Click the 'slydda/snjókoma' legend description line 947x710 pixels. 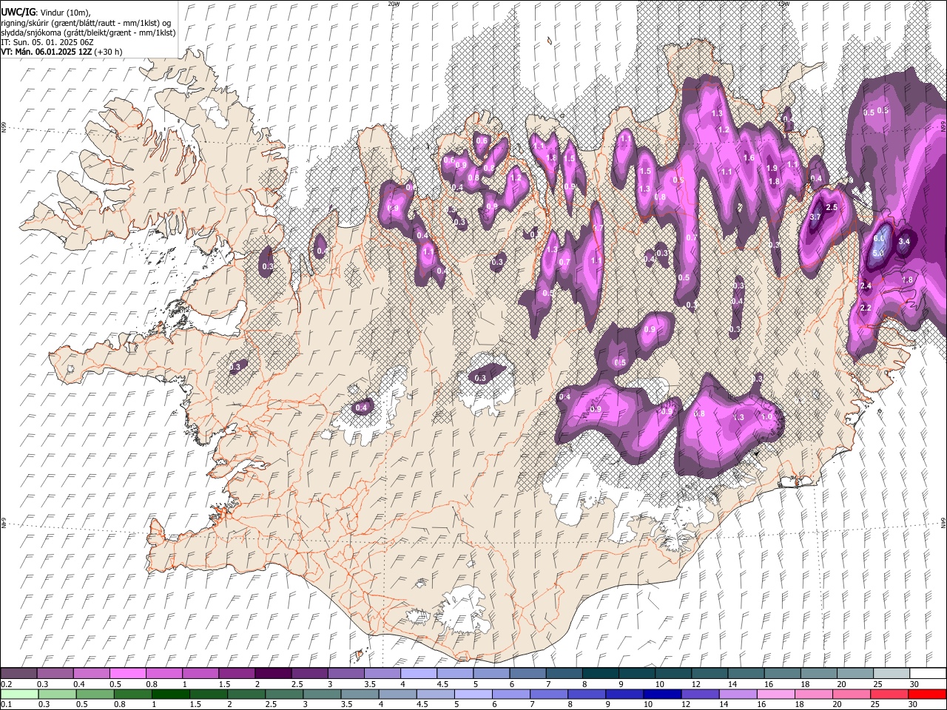click(88, 33)
